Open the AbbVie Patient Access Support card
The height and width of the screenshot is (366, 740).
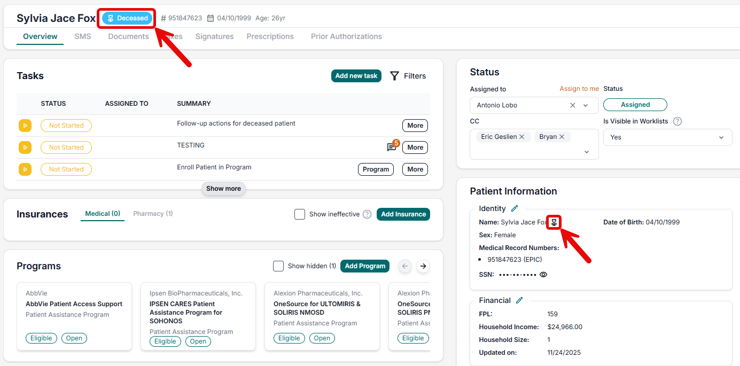pos(74,304)
